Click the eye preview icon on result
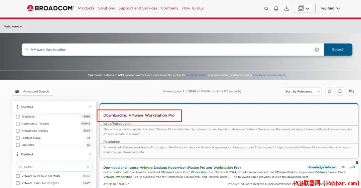The height and width of the screenshot is (188, 361). (x=343, y=167)
